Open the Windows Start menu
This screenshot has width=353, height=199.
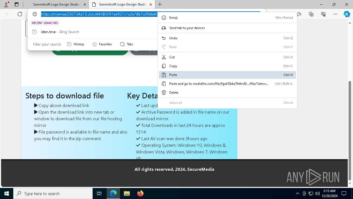(x=7, y=193)
